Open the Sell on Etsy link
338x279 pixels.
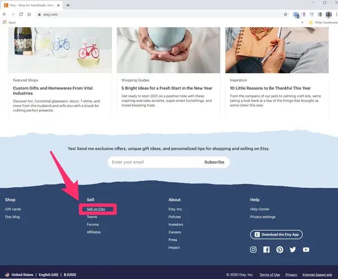coord(96,209)
